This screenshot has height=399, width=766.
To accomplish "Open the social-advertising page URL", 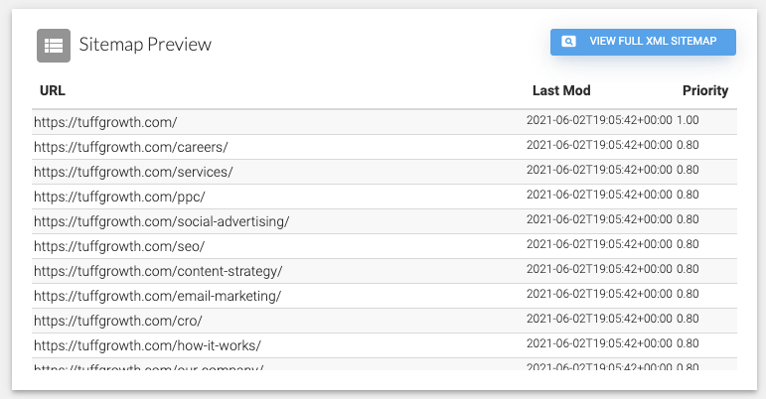I will click(161, 221).
